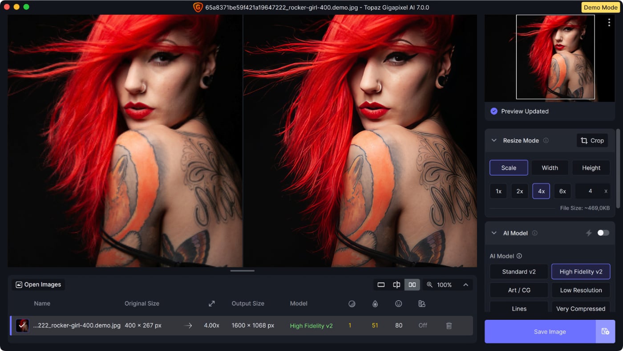
Task: Click the Resize Mode info icon
Action: [x=546, y=140]
